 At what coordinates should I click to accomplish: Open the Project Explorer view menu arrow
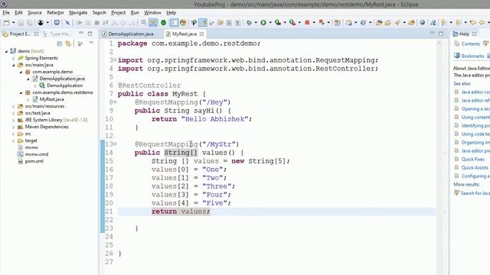point(91,43)
